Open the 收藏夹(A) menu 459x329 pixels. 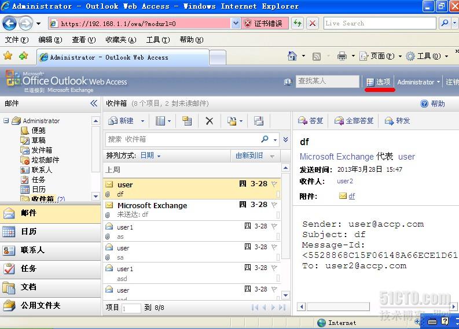tap(120, 40)
